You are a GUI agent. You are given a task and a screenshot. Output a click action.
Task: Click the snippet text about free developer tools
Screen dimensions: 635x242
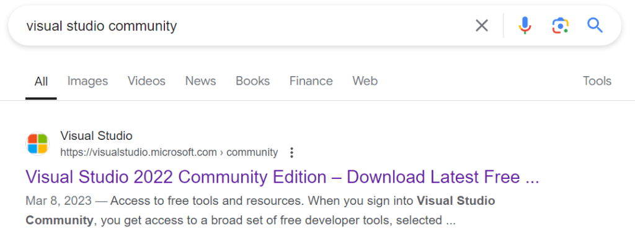(x=260, y=210)
